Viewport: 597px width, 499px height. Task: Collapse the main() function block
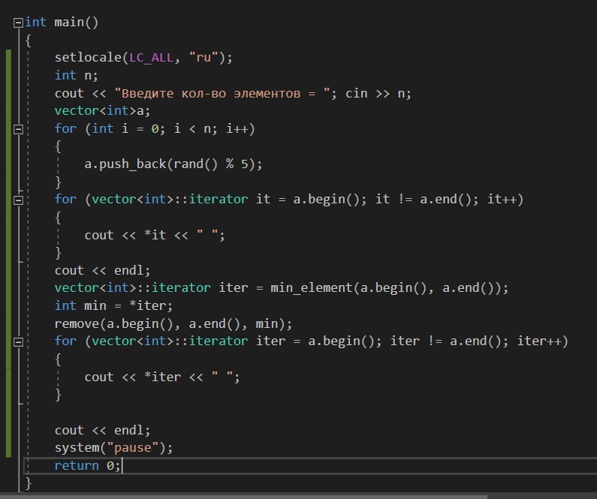point(18,23)
